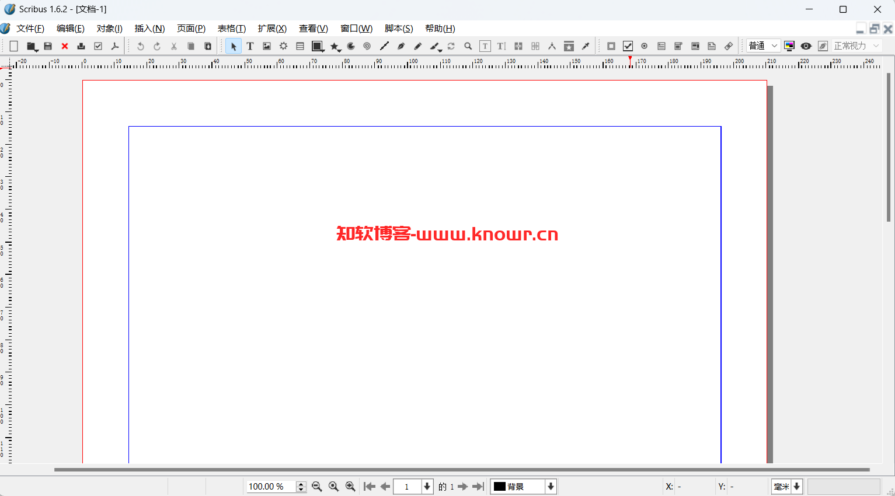Export as PDF toolbar icon
Image resolution: width=895 pixels, height=496 pixels.
(115, 46)
